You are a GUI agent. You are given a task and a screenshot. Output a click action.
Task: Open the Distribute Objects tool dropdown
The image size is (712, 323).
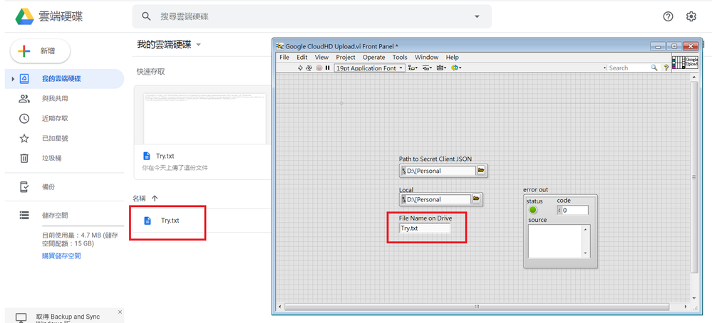point(427,68)
